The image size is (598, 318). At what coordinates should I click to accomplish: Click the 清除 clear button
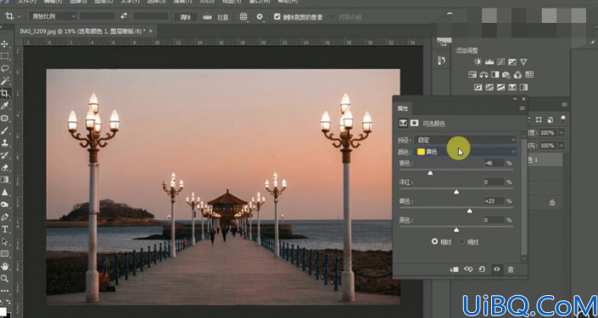(186, 17)
